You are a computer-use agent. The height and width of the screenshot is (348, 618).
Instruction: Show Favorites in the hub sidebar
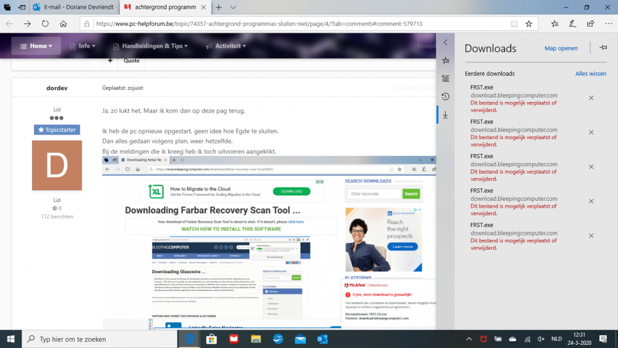446,61
